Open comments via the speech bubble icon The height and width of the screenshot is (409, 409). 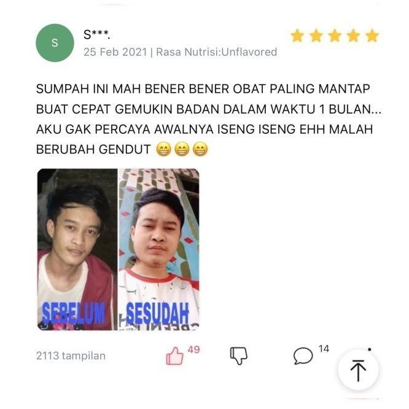[x=303, y=356]
